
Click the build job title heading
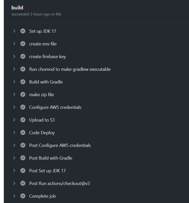tap(17, 8)
